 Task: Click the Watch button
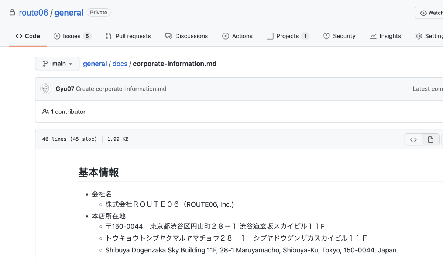tap(429, 13)
